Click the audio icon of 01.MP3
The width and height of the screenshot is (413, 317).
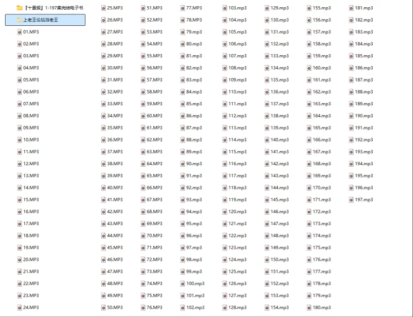[x=20, y=32]
